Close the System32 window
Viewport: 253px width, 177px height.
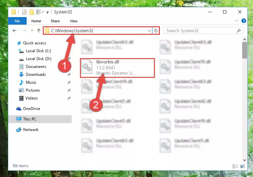pos(240,12)
